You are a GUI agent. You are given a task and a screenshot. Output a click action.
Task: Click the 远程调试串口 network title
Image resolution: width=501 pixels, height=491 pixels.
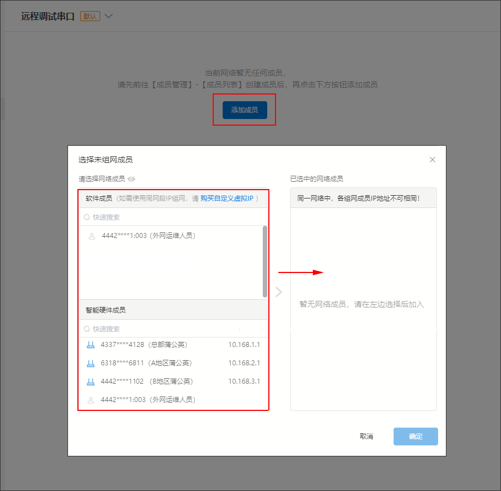(48, 16)
